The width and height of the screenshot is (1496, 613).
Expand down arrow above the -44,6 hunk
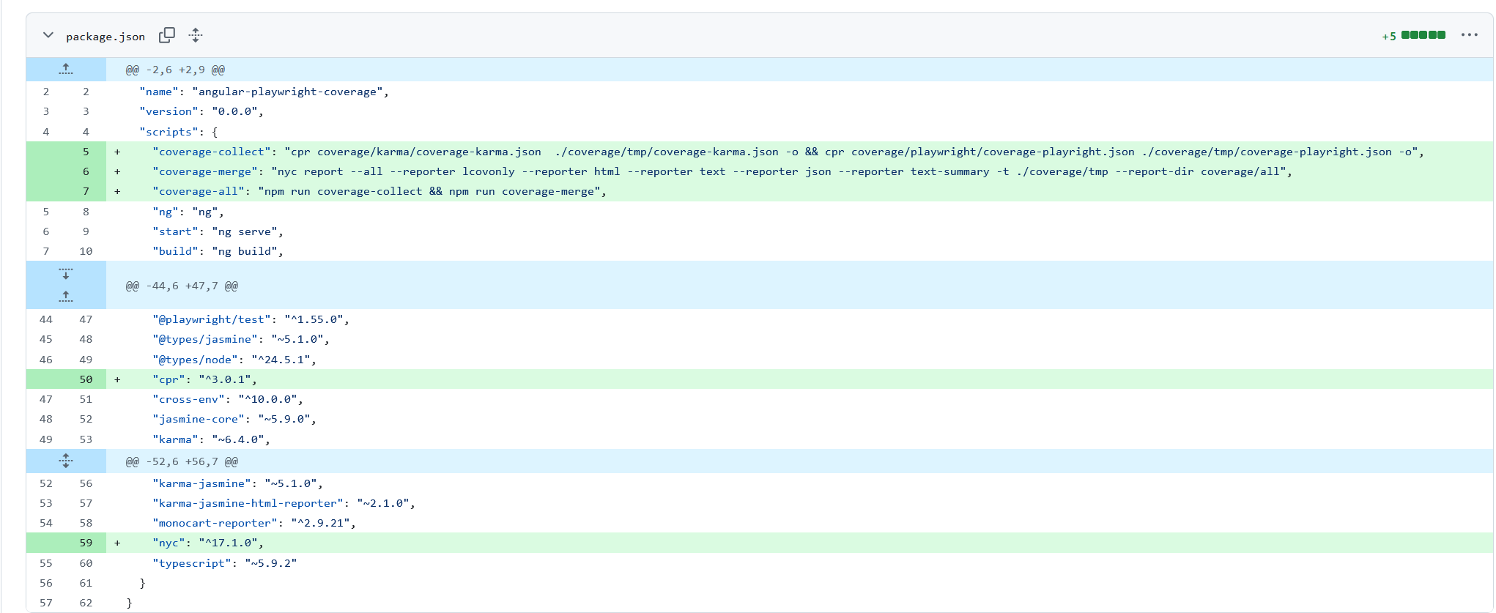[66, 274]
